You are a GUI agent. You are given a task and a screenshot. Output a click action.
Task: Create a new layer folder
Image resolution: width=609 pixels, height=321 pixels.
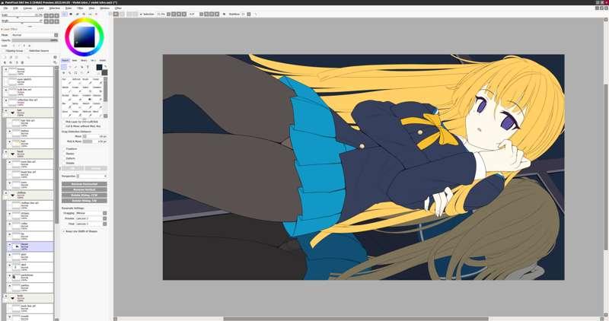tap(16, 57)
